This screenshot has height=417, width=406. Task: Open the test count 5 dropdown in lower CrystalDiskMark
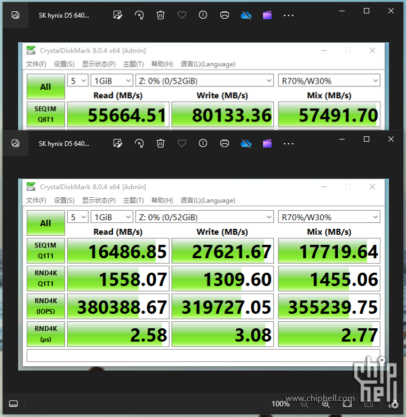[78, 217]
